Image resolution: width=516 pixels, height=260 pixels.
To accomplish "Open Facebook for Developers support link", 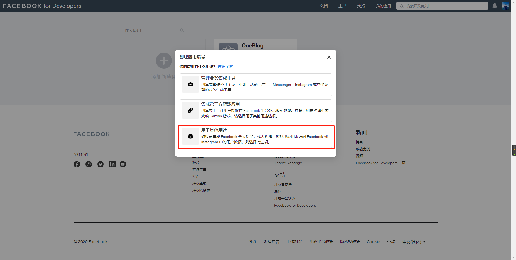I will [x=295, y=205].
